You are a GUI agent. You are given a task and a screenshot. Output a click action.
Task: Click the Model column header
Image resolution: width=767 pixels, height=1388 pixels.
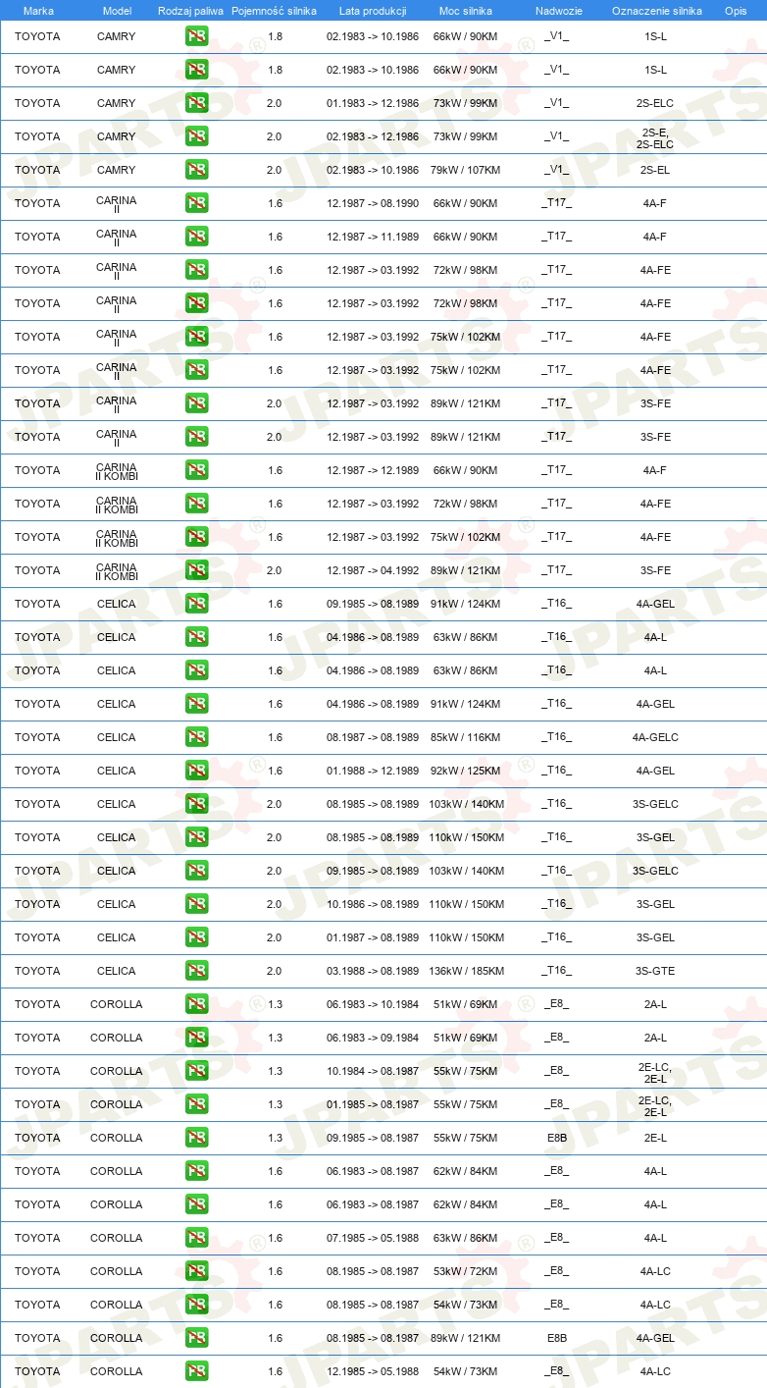point(117,11)
